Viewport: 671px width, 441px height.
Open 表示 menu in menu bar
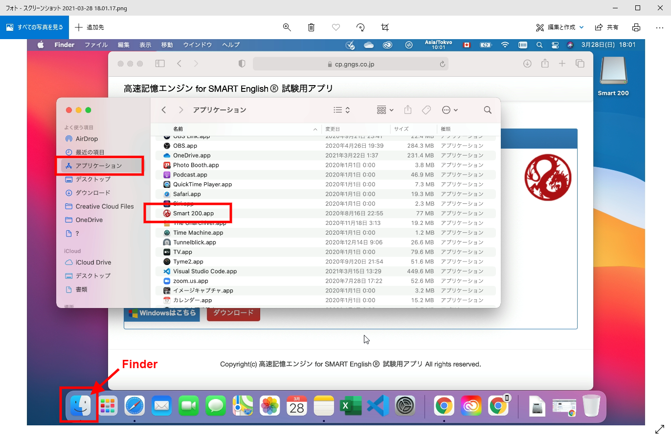coord(145,45)
